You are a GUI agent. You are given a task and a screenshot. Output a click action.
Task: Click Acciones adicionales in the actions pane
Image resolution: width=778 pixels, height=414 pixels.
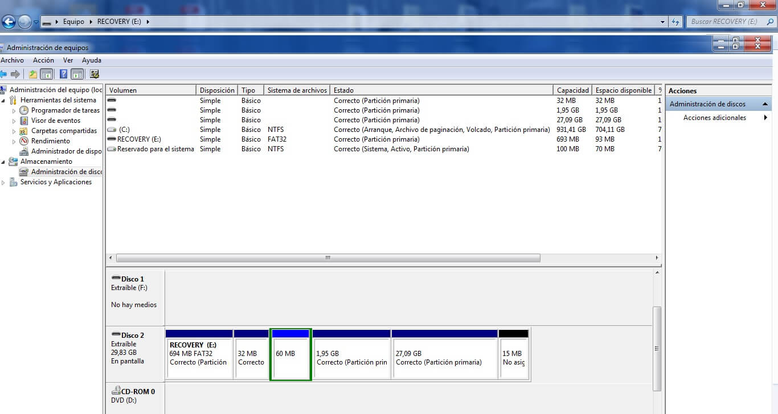(714, 118)
